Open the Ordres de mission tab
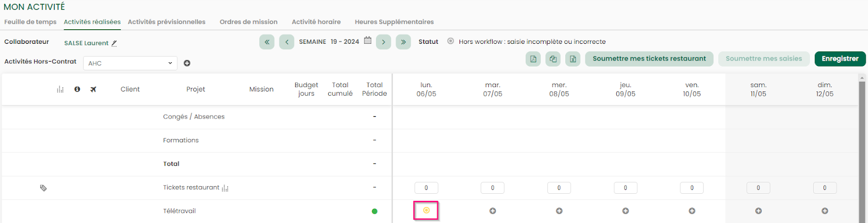Screen dimensions: 868x223 click(248, 22)
